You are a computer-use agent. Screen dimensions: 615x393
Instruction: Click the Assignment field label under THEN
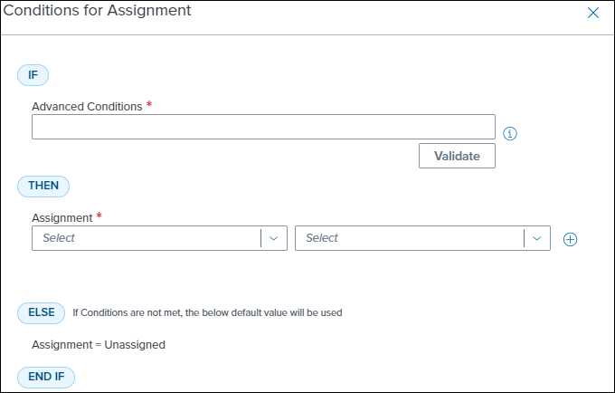coord(62,218)
